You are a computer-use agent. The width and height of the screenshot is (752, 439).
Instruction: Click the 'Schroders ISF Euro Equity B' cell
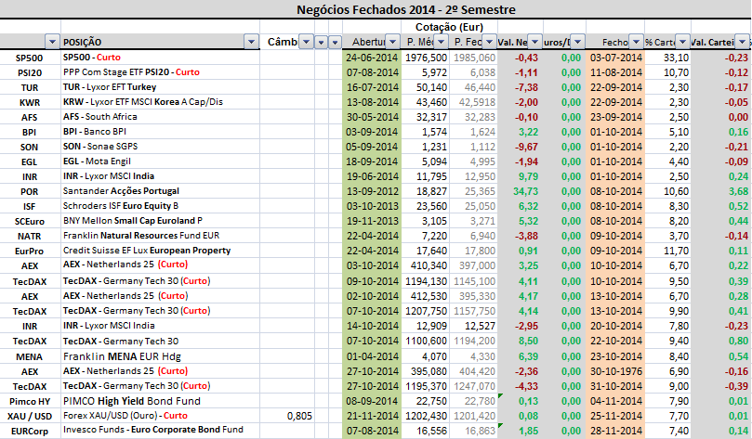coord(160,206)
